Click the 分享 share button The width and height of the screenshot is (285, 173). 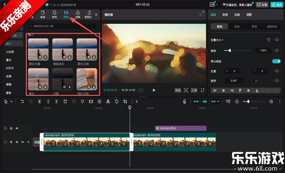click(x=262, y=5)
